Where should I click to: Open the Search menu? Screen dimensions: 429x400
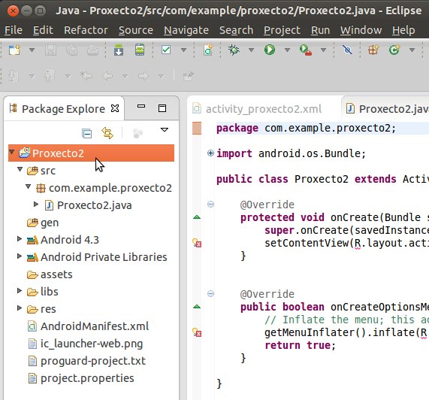pos(237,30)
